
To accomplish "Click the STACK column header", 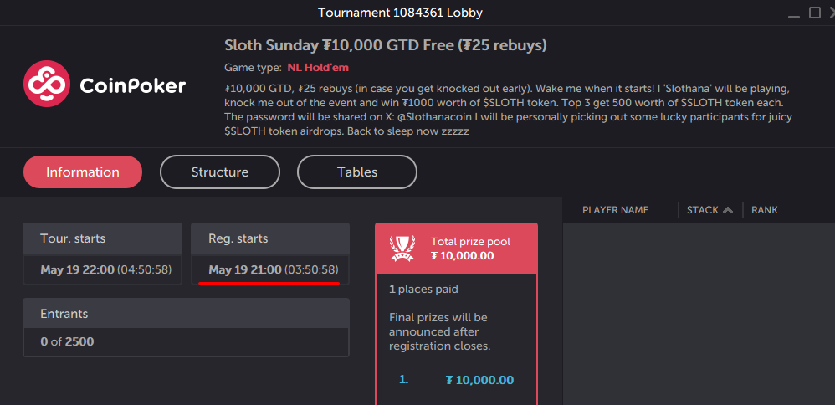I will pos(703,210).
